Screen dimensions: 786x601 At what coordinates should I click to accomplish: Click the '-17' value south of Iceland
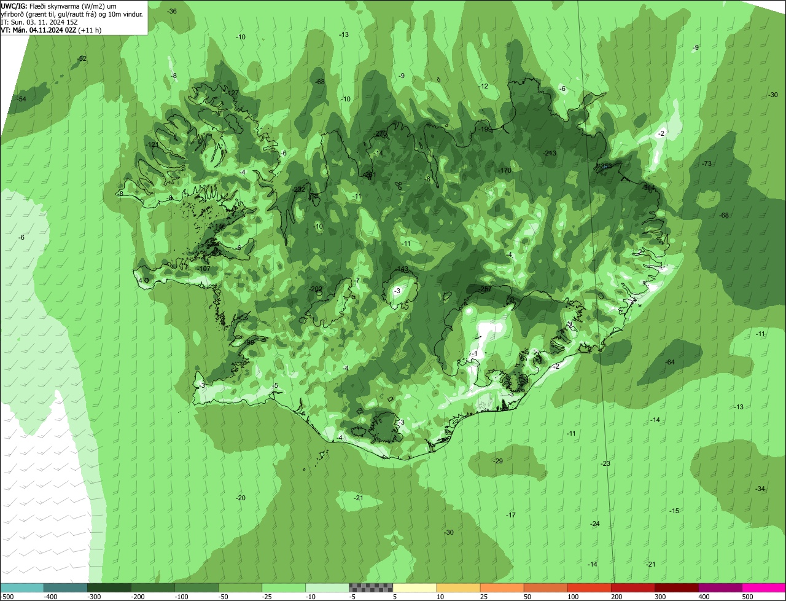pos(510,514)
